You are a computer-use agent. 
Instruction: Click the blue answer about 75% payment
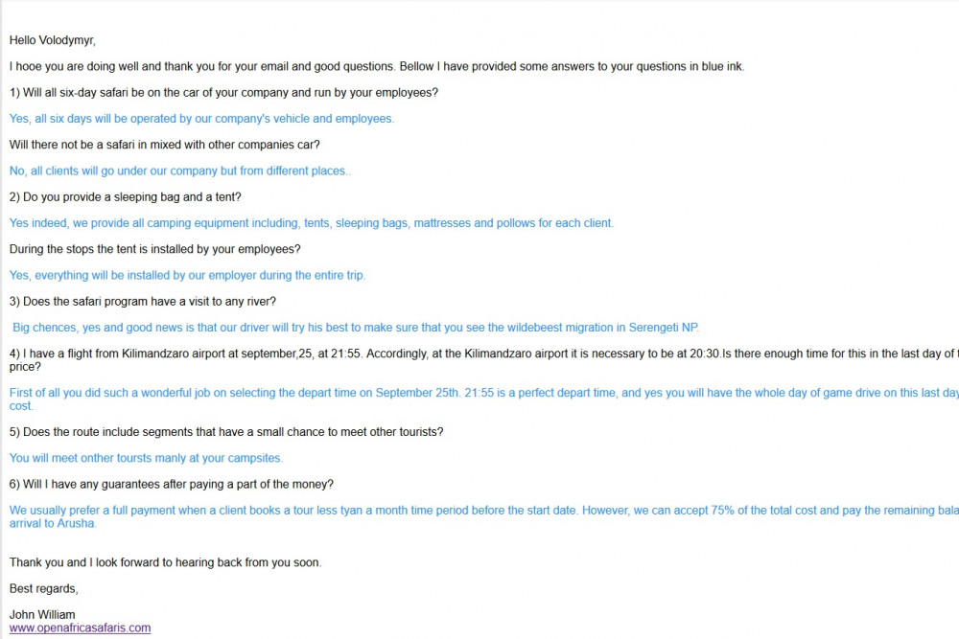coord(483,516)
